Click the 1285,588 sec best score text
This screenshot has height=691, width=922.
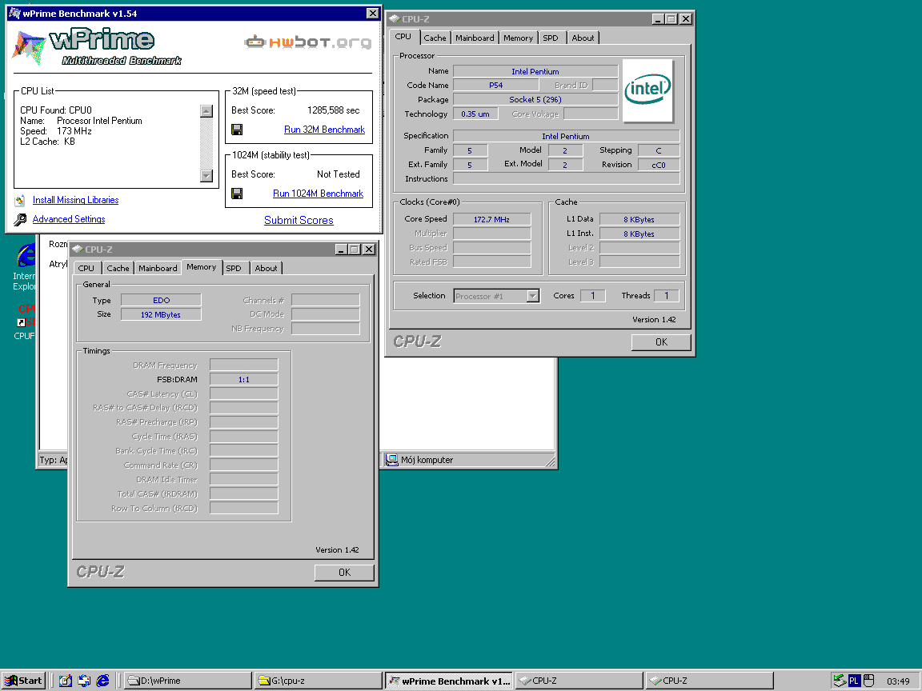[334, 110]
